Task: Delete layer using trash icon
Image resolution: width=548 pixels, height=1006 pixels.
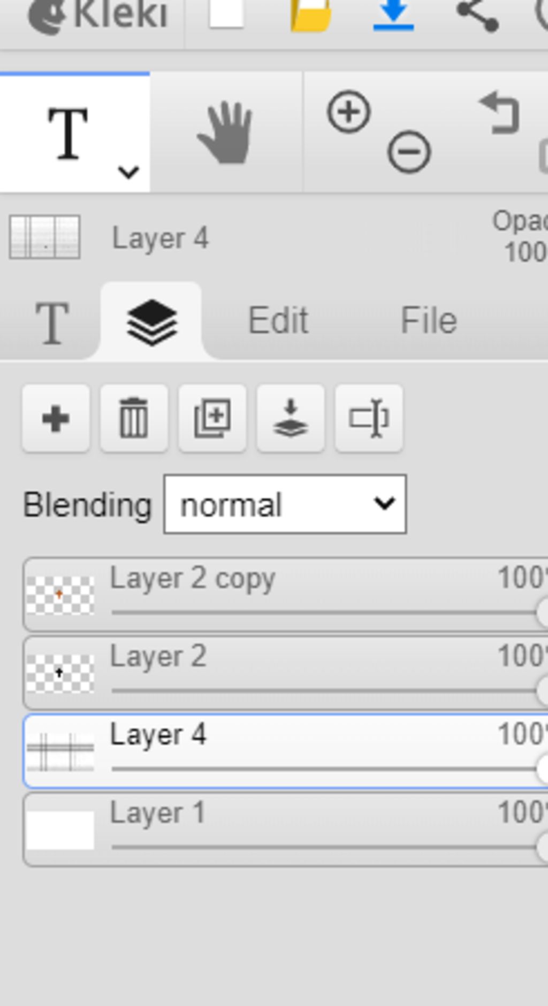Action: pyautogui.click(x=134, y=419)
